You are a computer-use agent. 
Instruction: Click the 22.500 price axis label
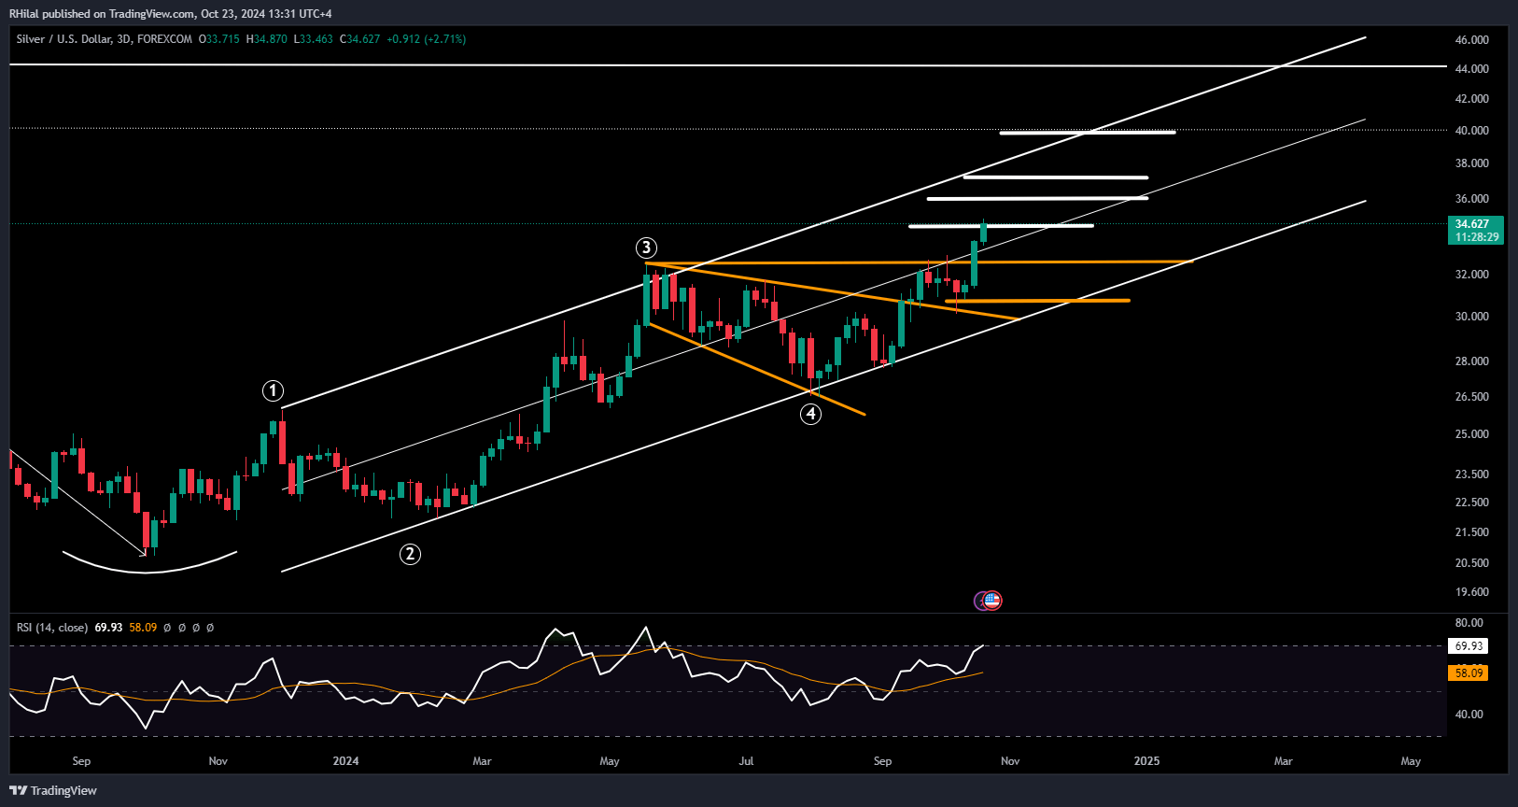[1472, 503]
